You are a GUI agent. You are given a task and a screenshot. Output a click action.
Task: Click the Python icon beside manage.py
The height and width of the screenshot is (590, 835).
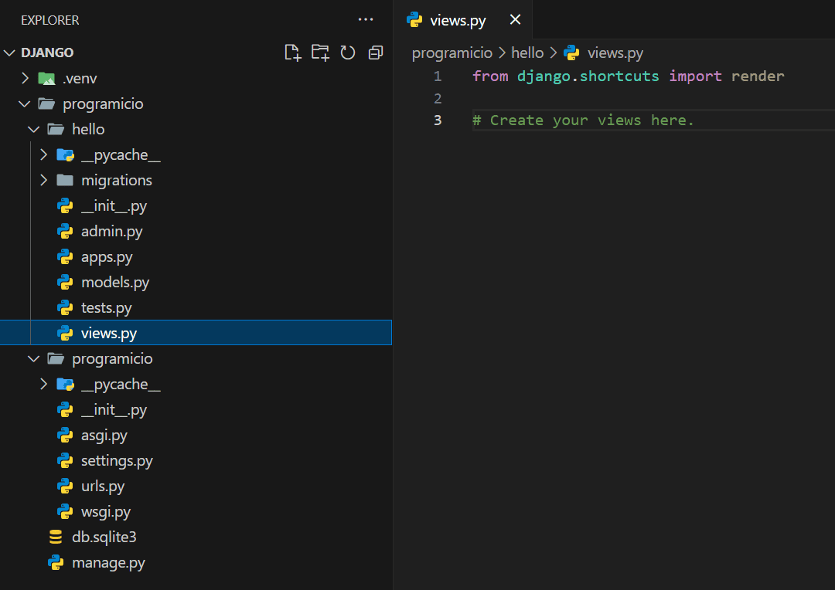[x=56, y=562]
